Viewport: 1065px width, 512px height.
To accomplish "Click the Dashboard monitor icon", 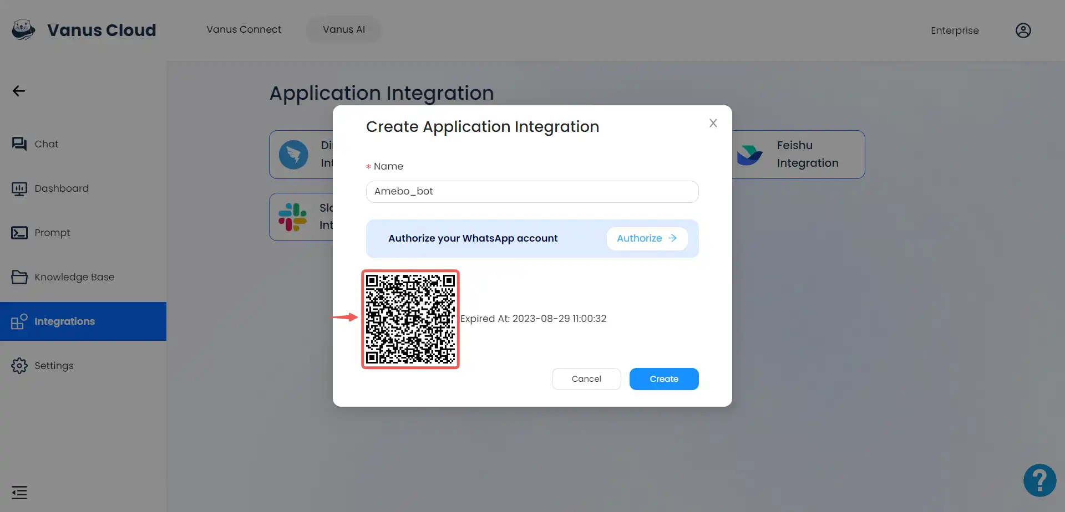I will coord(19,188).
